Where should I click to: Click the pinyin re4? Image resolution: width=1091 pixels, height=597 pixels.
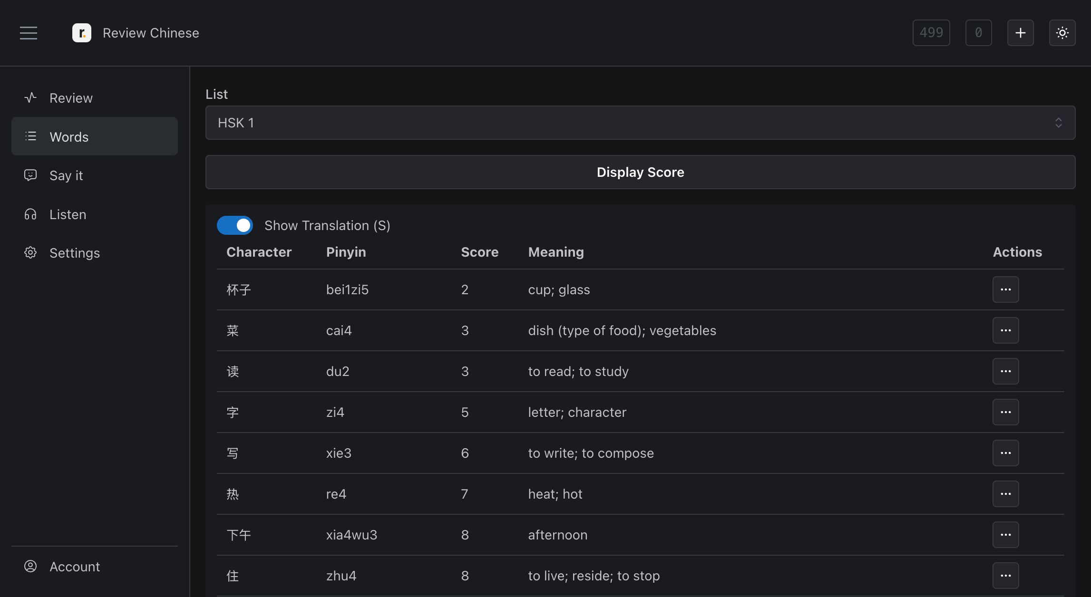coord(336,494)
